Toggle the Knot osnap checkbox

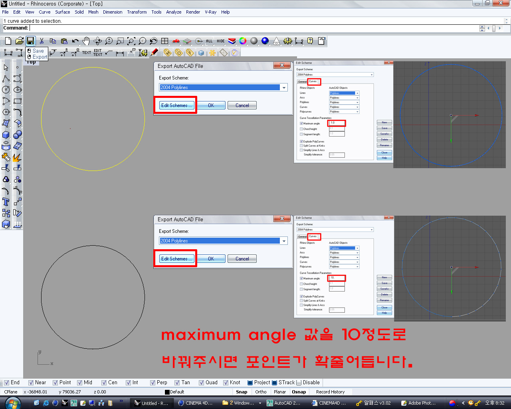point(226,383)
